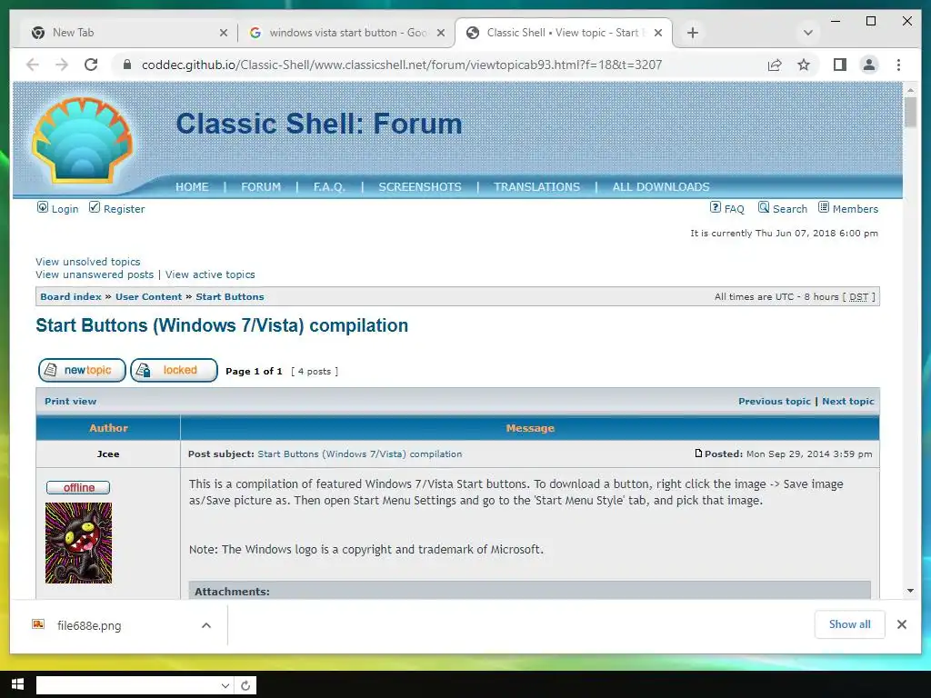The image size is (931, 698).
Task: Go to Board index breadcrumb
Action: click(x=71, y=297)
